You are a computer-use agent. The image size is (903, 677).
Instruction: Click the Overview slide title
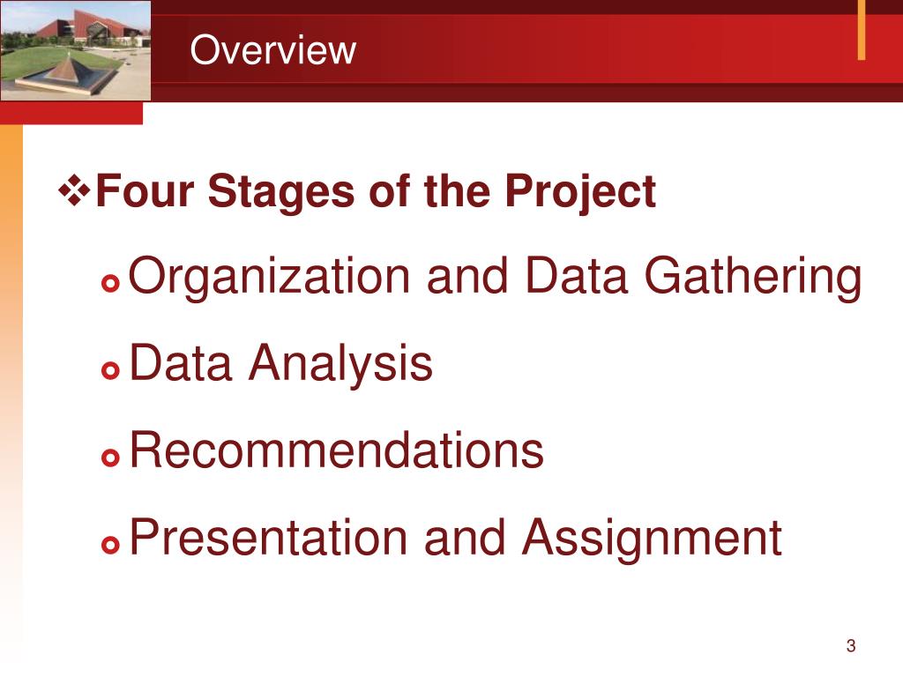point(273,50)
